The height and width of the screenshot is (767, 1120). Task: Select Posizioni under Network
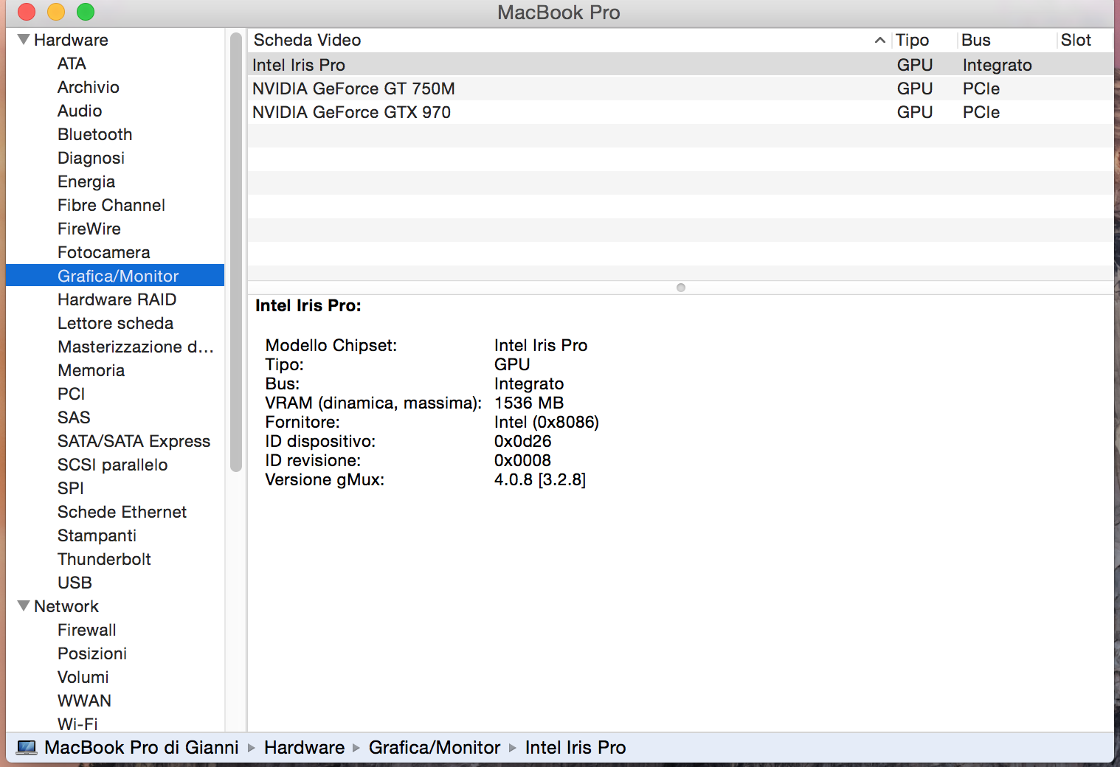tap(92, 653)
